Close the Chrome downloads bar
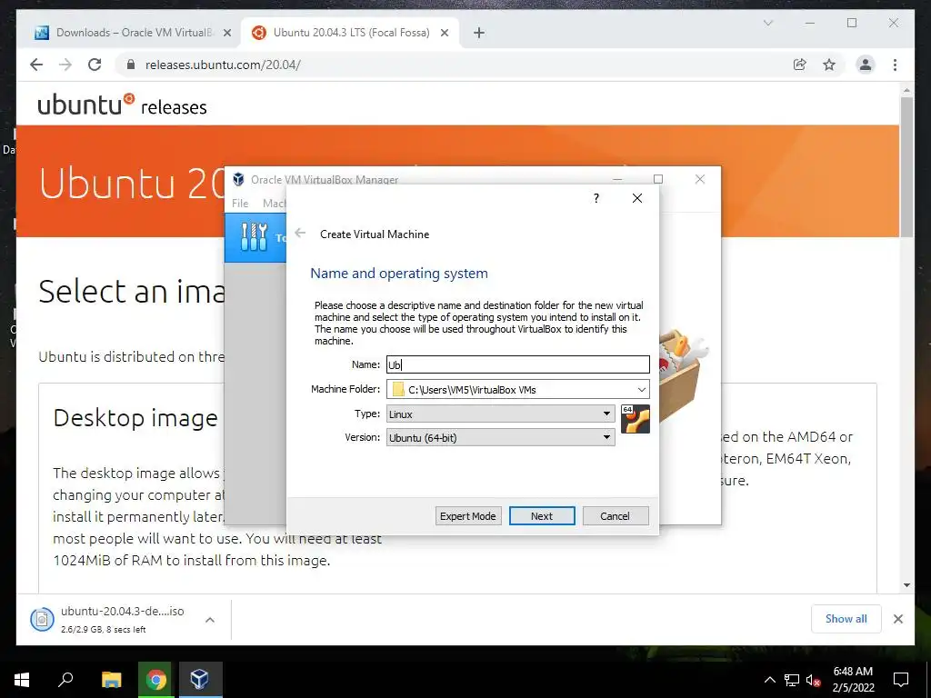 (x=897, y=619)
